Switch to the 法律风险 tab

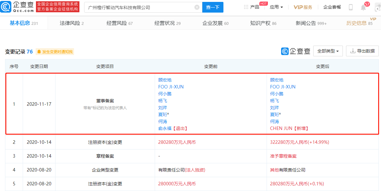pos(72,23)
